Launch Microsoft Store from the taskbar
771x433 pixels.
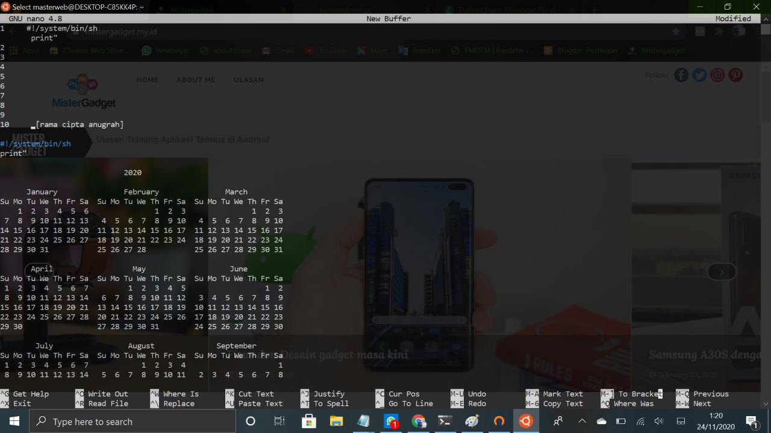(x=308, y=421)
